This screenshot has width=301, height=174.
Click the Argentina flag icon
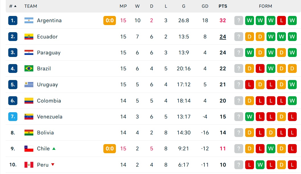coord(29,20)
